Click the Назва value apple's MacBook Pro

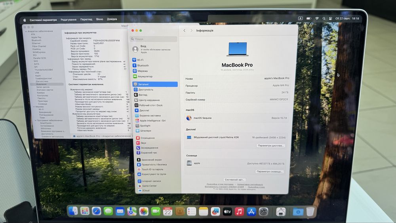tap(276, 78)
